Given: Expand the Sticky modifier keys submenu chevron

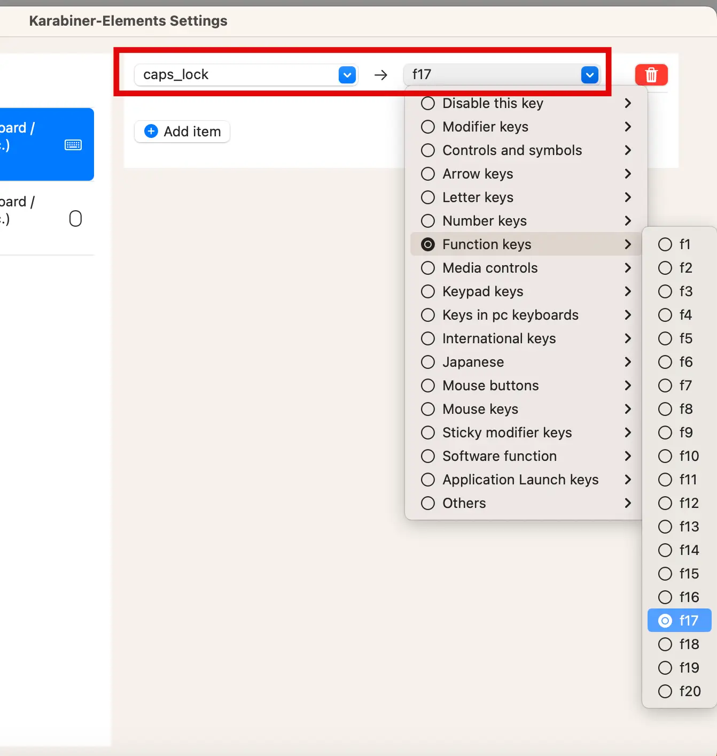Looking at the screenshot, I should [x=628, y=433].
